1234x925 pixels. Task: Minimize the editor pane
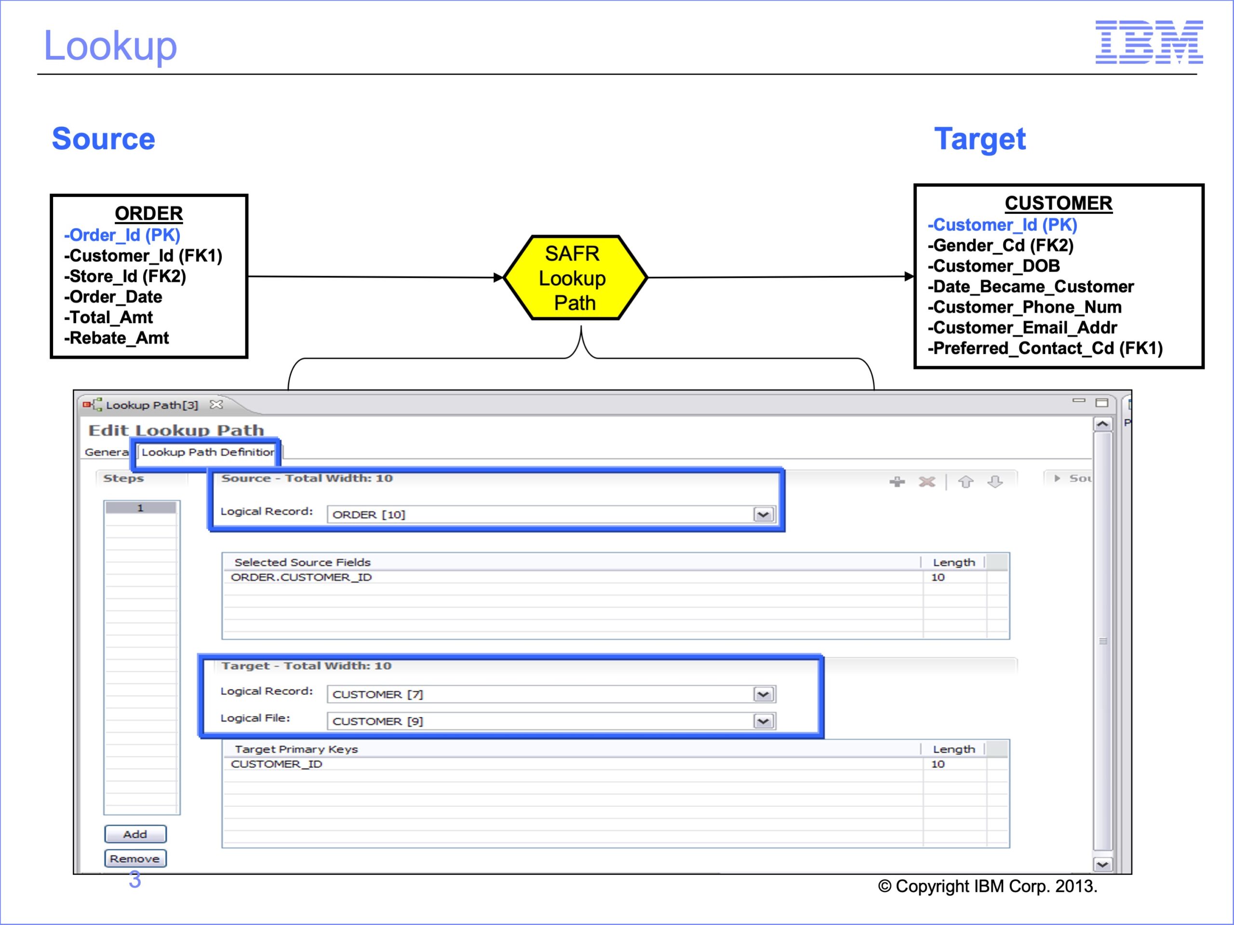point(1079,401)
